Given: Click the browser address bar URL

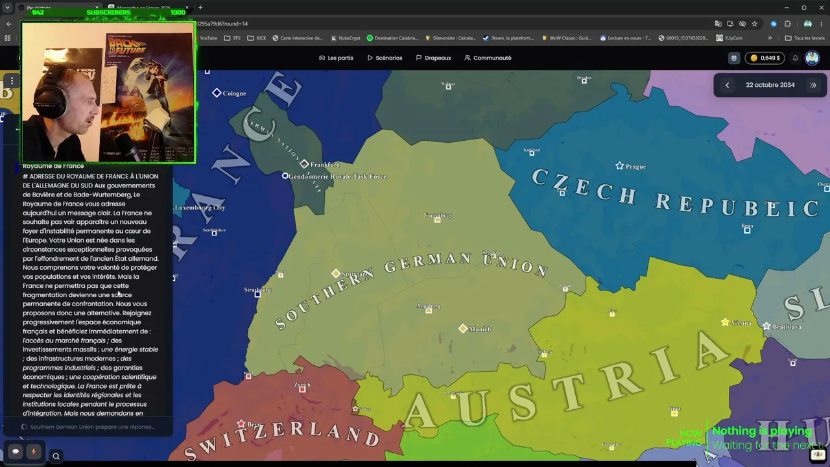Looking at the screenshot, I should pos(222,24).
